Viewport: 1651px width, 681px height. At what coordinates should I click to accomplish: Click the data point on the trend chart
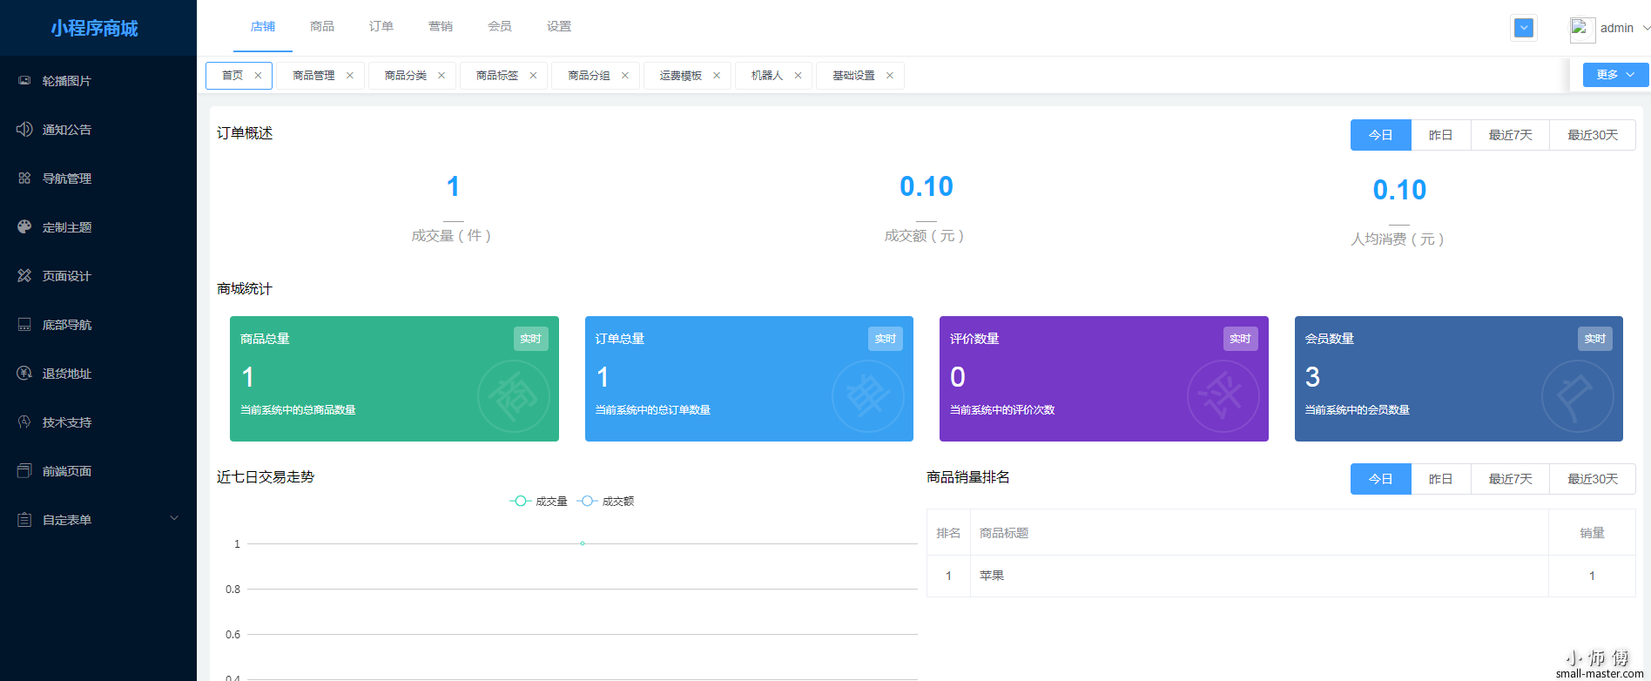(583, 543)
